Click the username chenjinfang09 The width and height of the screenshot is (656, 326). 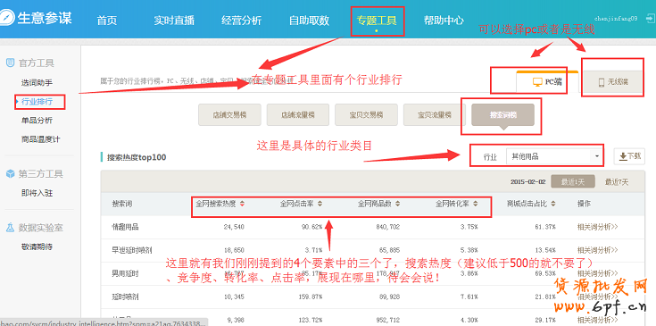coord(616,19)
